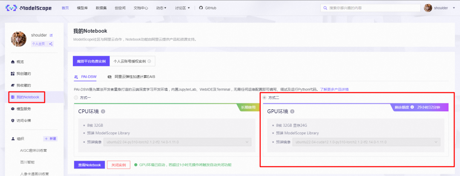
Task: Click the 我的Notebook page heading
Action: 90,31
